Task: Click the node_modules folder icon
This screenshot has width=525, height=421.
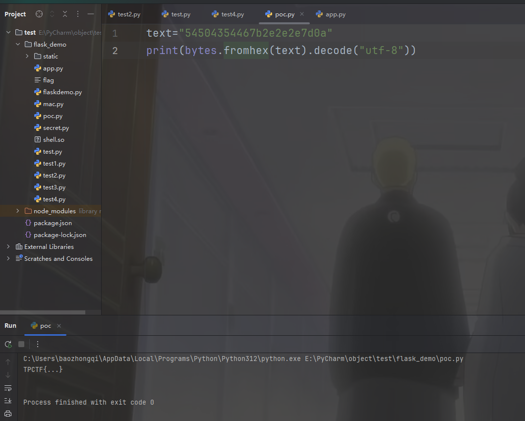Action: (28, 211)
